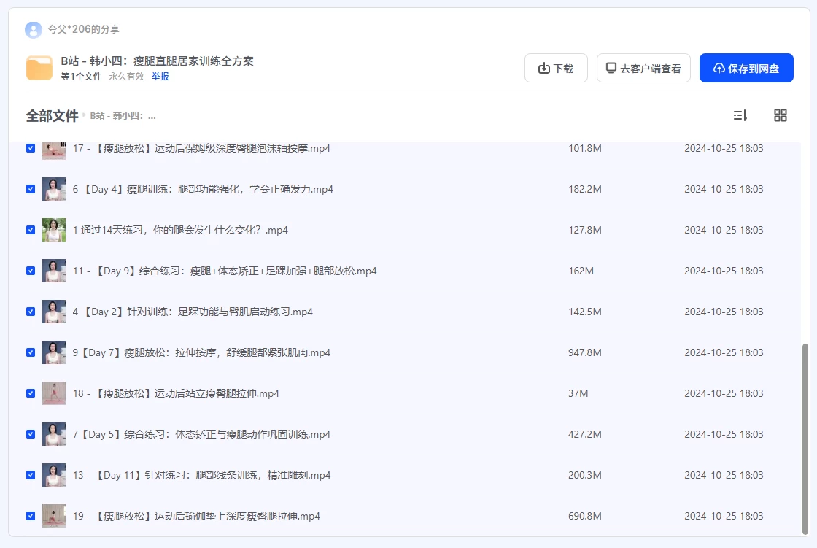Screen dimensions: 817x548
Task: Click the yellow shared folder icon
Action: (39, 68)
